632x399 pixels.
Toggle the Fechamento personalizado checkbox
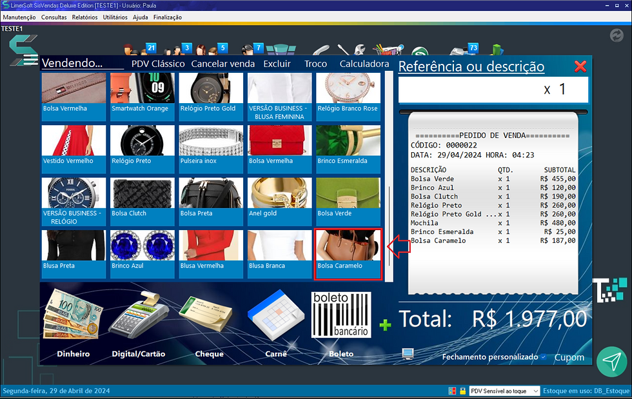coord(542,356)
